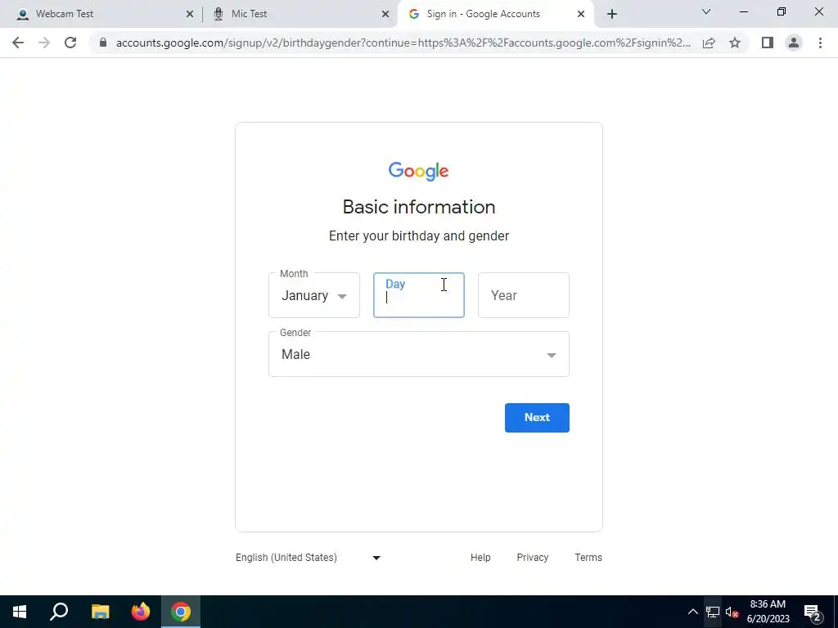Image resolution: width=838 pixels, height=628 pixels.
Task: Launch Firefox from the taskbar
Action: click(x=141, y=612)
